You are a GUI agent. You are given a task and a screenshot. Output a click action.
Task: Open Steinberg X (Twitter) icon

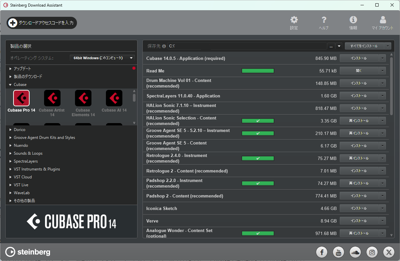click(x=389, y=252)
